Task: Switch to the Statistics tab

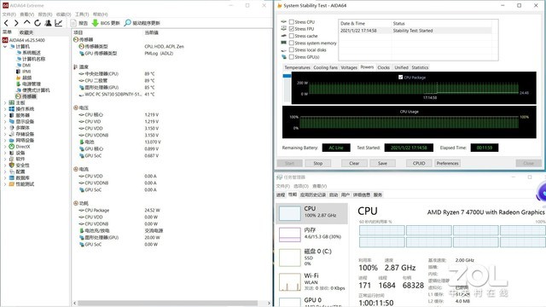Action: point(420,67)
